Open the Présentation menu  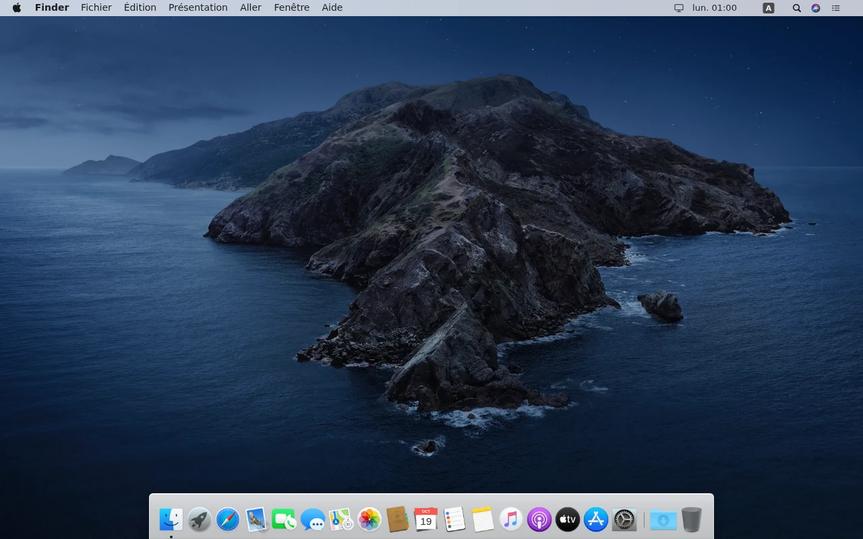[198, 7]
